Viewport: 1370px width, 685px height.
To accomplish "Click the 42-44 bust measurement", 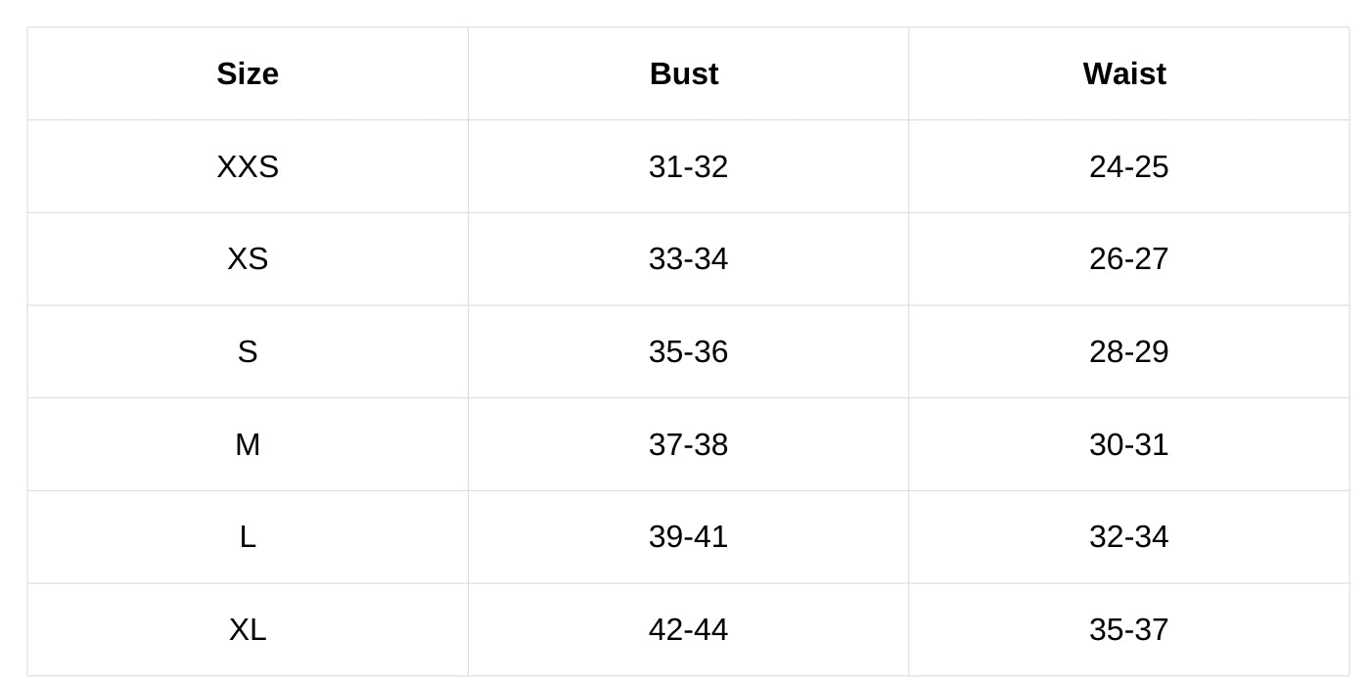I will [688, 629].
